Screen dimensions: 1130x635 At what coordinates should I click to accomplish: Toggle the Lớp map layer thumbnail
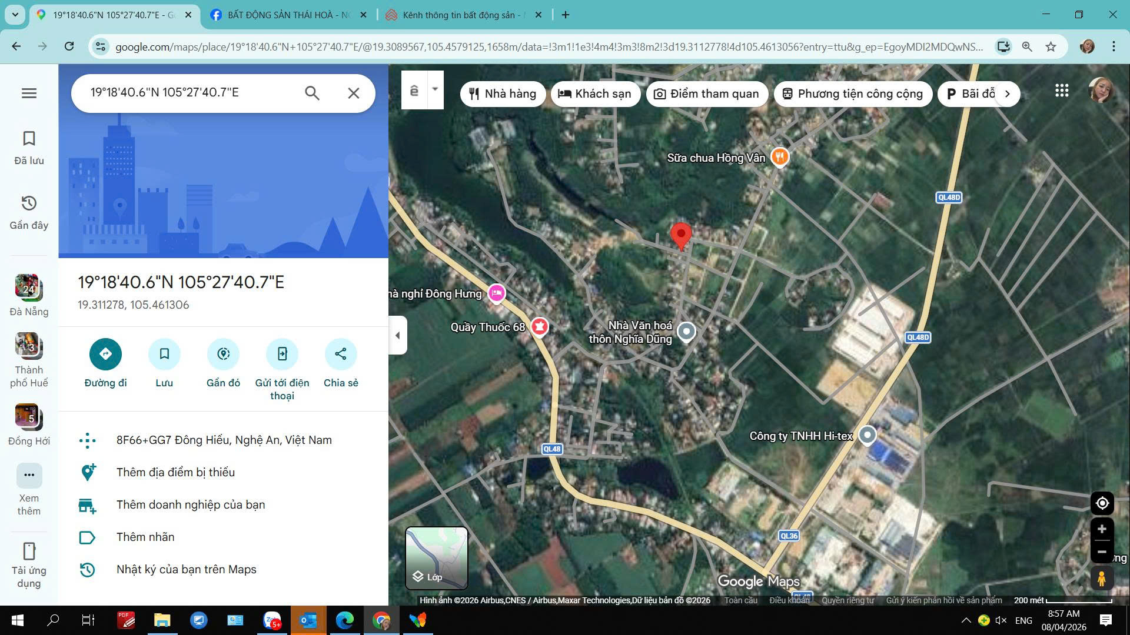point(436,558)
